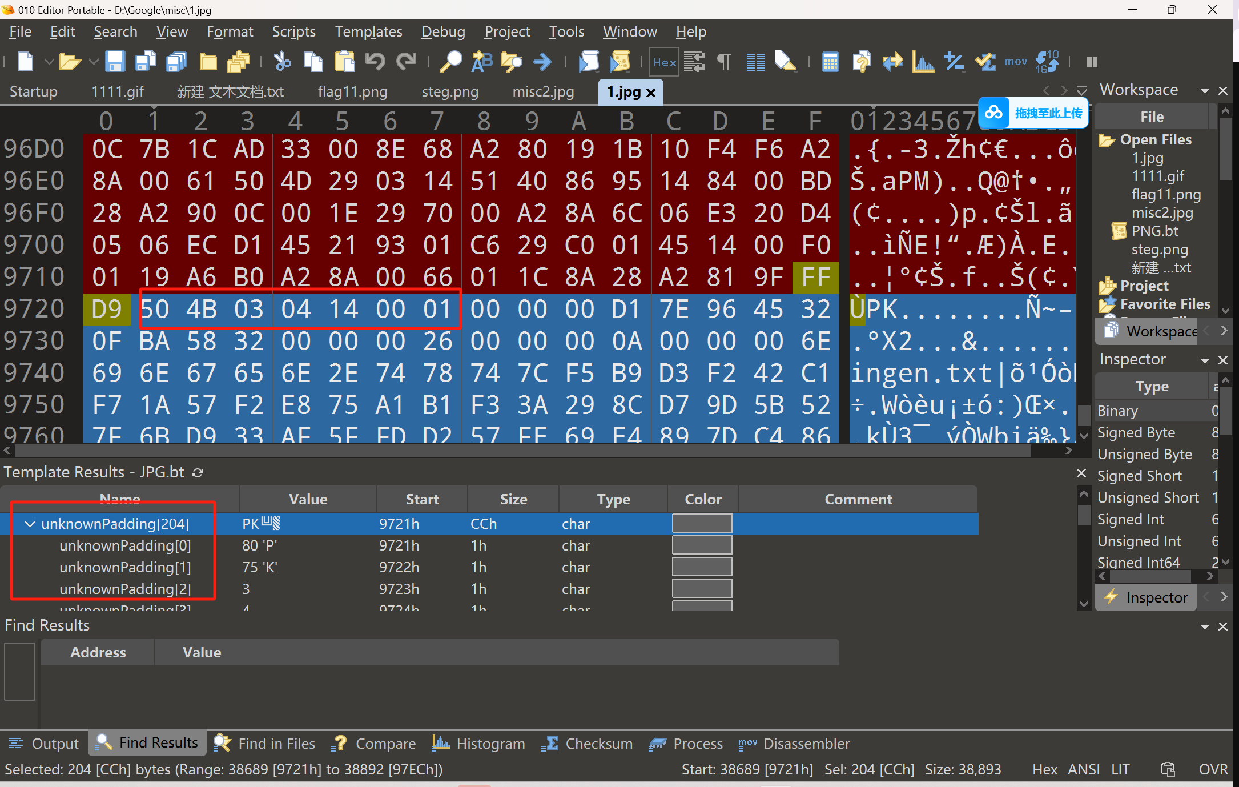Open the Histogram toolbar icon
1239x787 pixels.
(x=923, y=62)
